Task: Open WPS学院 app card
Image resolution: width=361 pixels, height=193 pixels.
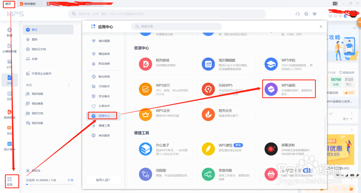Action: 289,64
